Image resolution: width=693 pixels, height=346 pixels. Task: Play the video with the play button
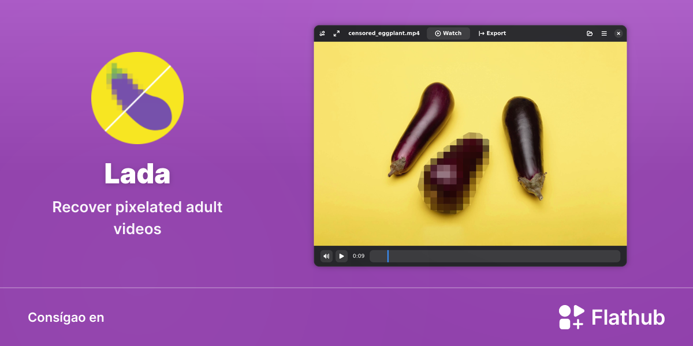tap(342, 256)
